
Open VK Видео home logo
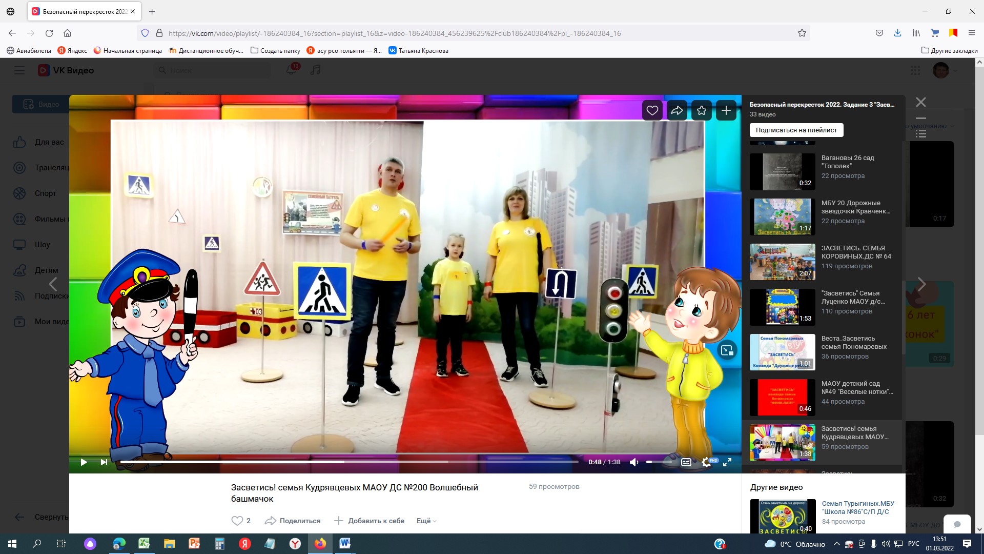click(66, 70)
